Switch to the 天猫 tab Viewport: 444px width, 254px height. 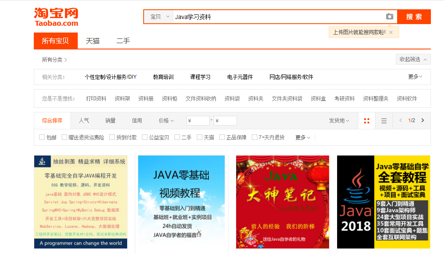[93, 41]
